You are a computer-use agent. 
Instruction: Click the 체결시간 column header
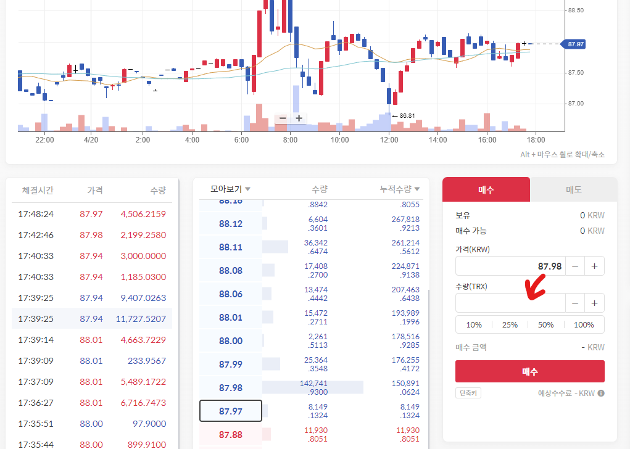click(38, 190)
